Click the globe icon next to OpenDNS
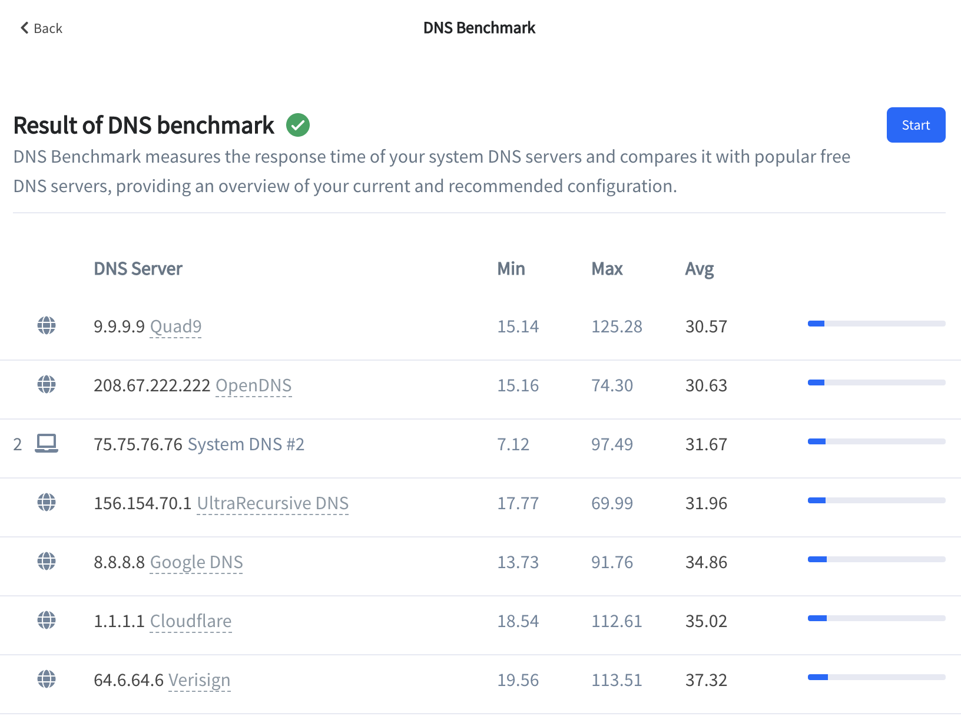 (47, 384)
